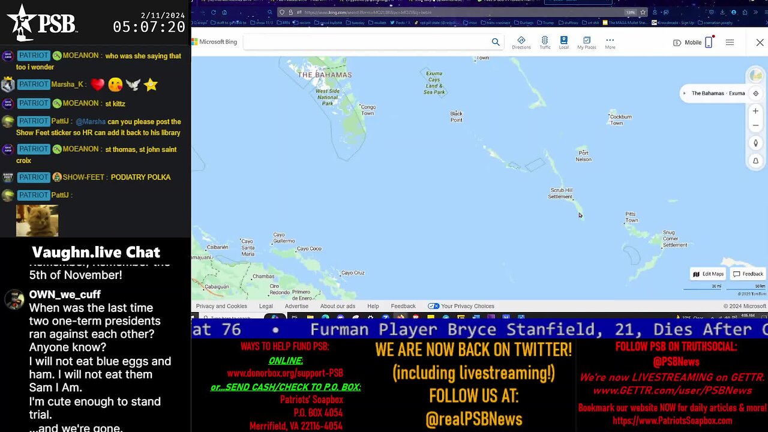Show Traffic layer on the map
This screenshot has width=768, height=432.
tap(545, 43)
